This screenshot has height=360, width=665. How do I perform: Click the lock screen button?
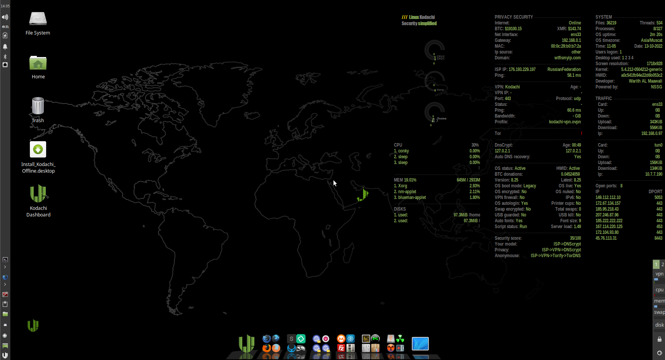click(659, 339)
